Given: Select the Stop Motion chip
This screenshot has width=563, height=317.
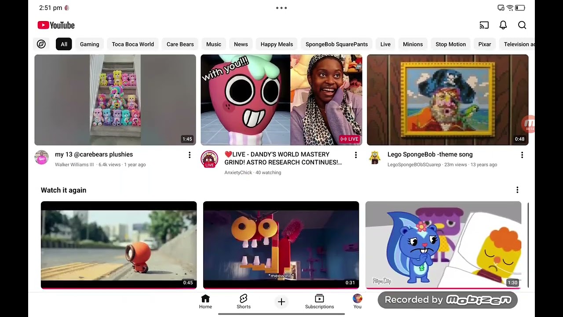Looking at the screenshot, I should click(450, 44).
